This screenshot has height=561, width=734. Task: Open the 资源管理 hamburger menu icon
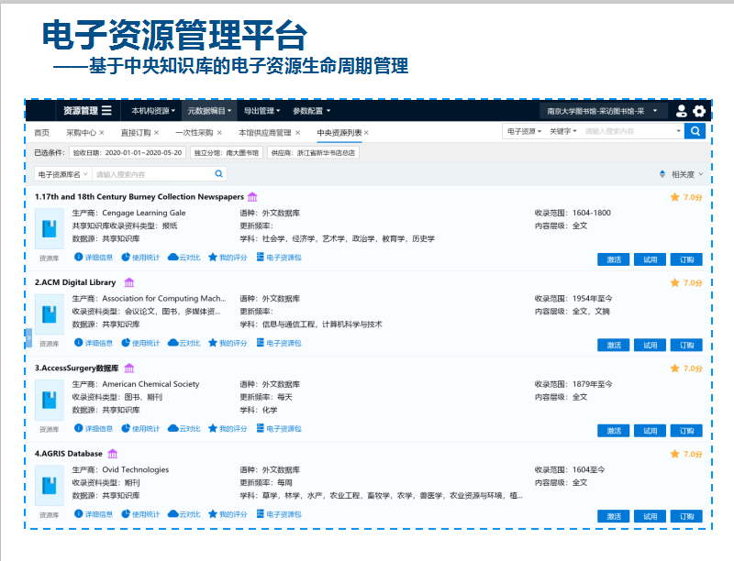click(106, 111)
